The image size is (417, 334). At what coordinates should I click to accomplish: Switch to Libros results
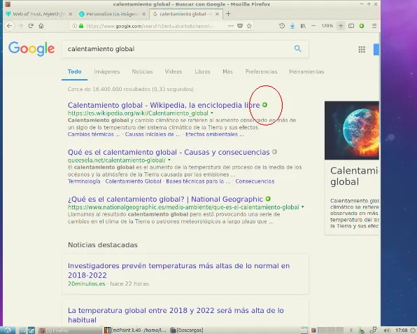point(202,71)
